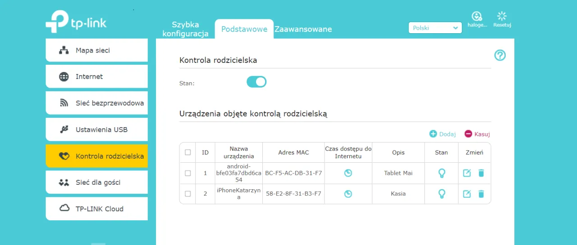Check the select-all header checkbox
Viewport: 577px width, 245px height.
tap(188, 152)
